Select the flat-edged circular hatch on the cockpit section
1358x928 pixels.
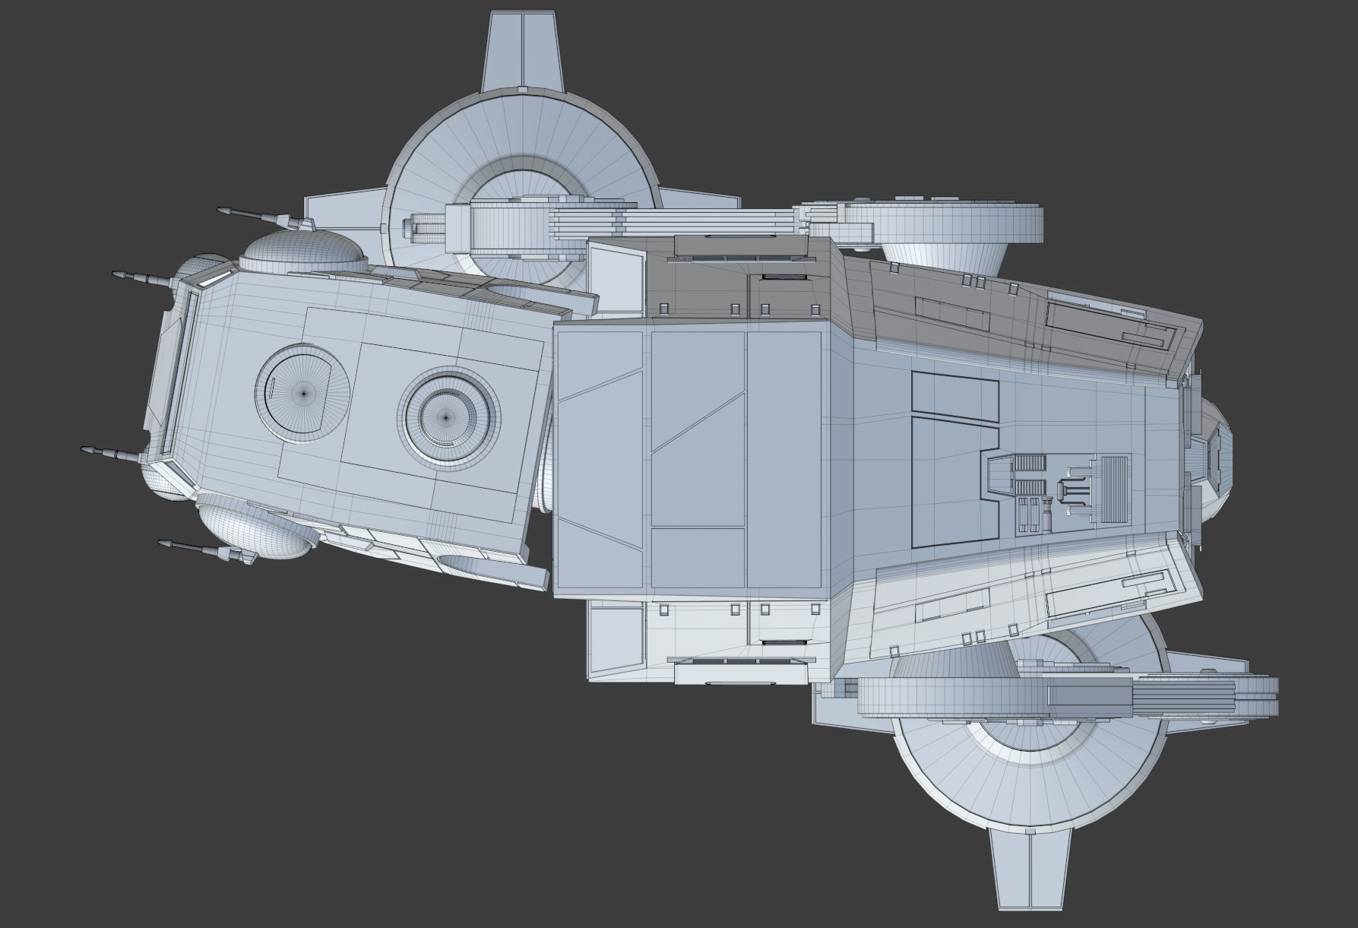(x=304, y=393)
